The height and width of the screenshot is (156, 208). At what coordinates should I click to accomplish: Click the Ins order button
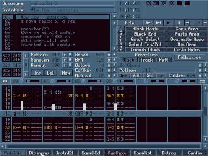click(37, 73)
